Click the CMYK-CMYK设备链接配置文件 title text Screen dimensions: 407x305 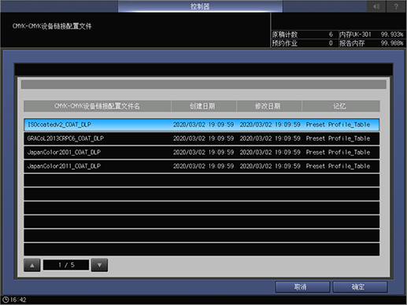52,26
